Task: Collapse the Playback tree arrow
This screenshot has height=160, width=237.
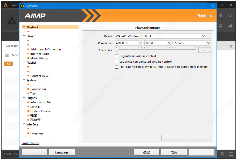Action: pos(24,27)
